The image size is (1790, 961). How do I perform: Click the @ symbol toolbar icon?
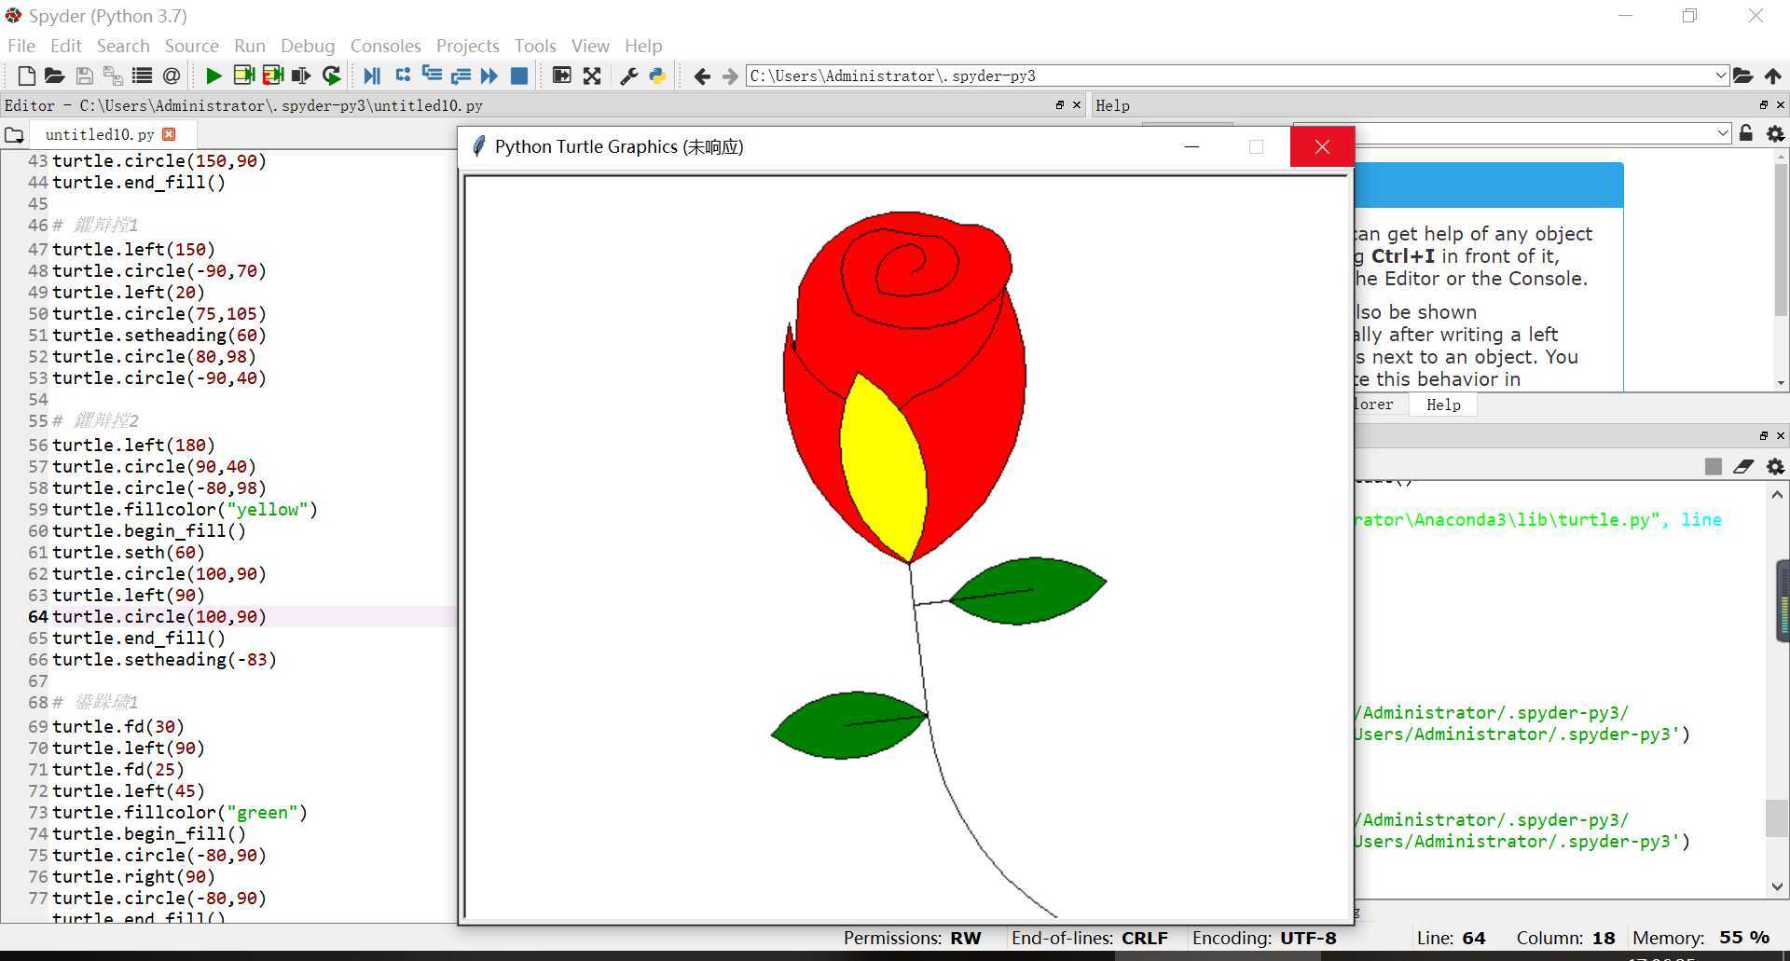[171, 76]
